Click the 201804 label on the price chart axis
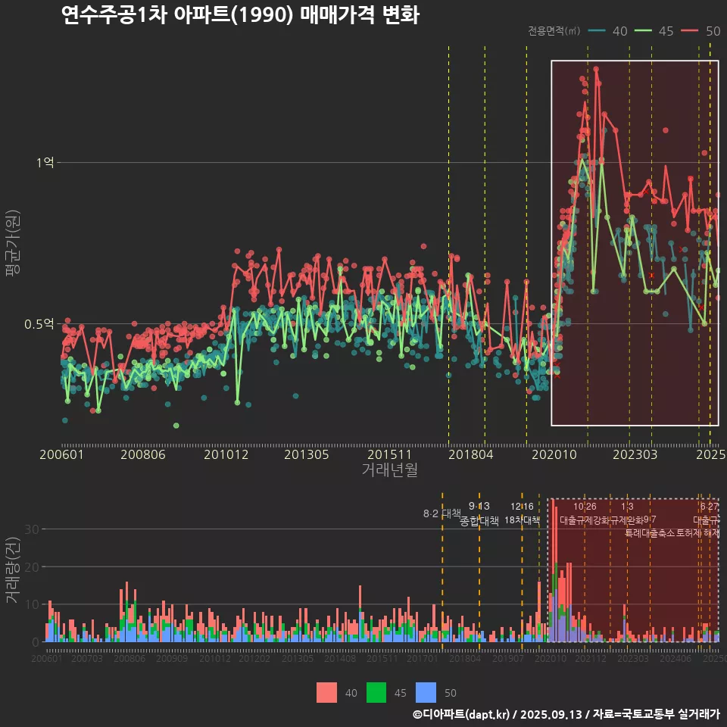The image size is (727, 727). (x=470, y=454)
